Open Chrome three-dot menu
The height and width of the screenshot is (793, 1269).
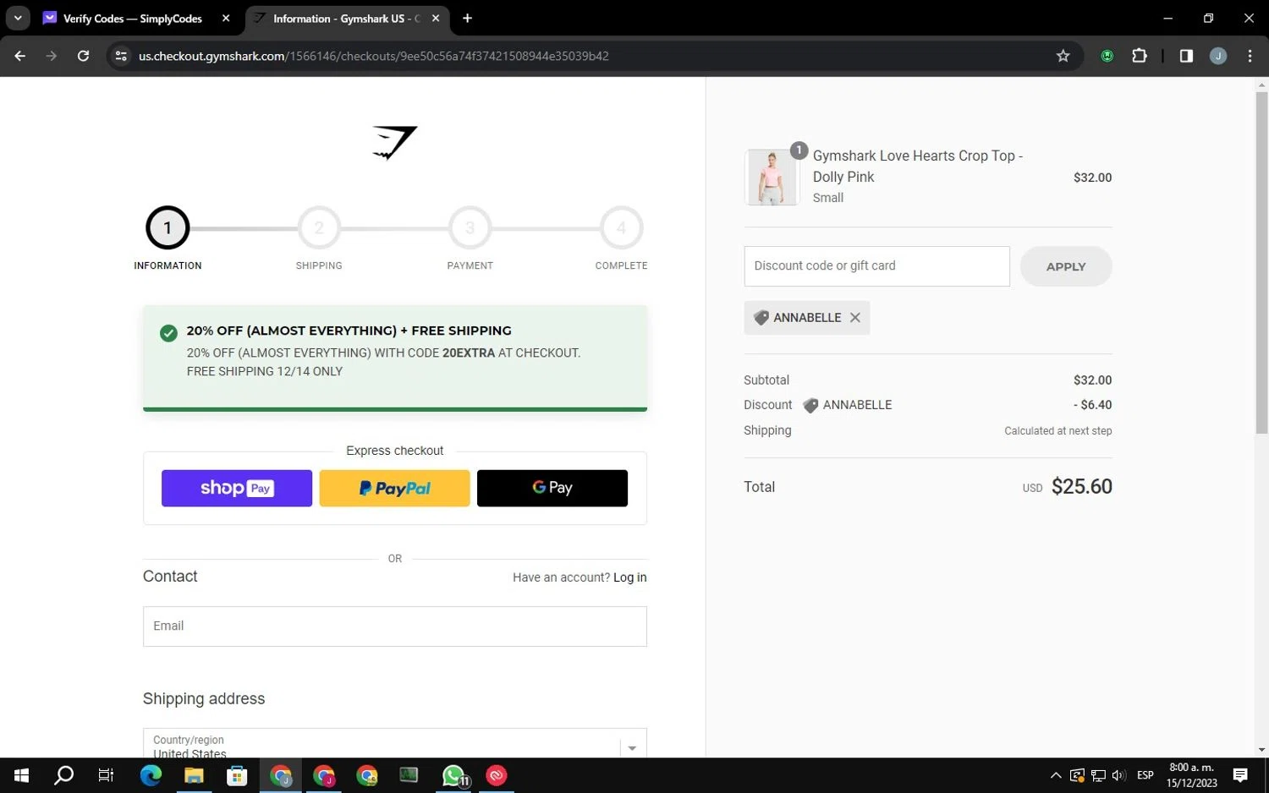[x=1250, y=56]
